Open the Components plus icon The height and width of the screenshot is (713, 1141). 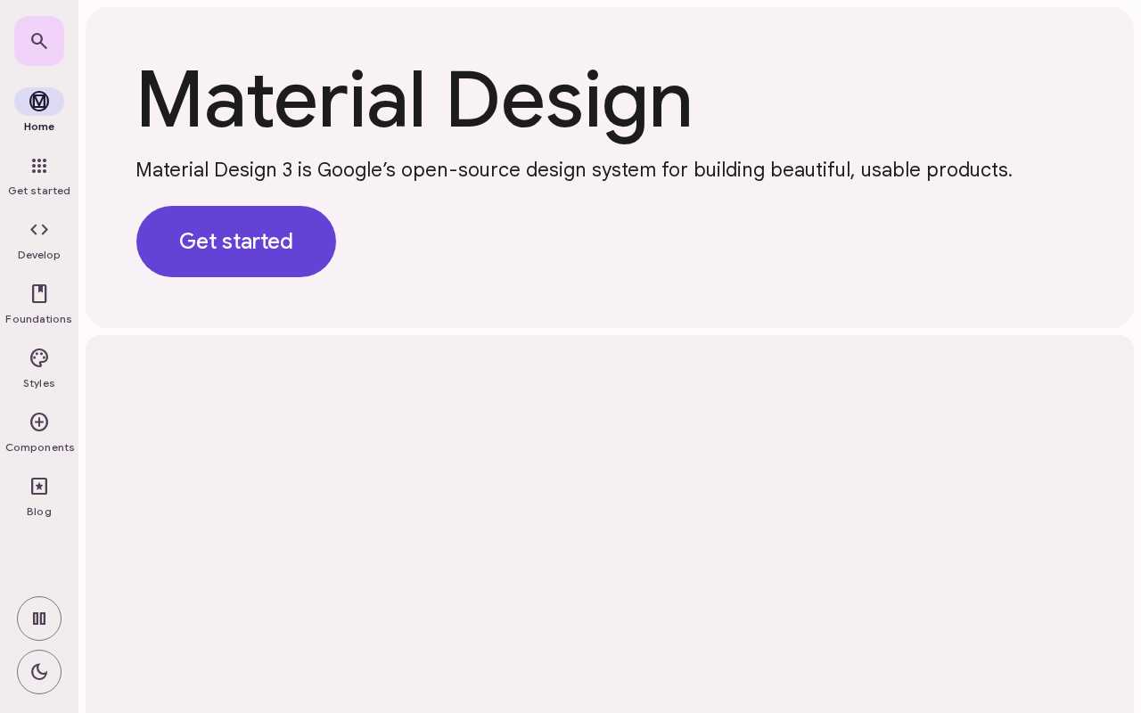(x=39, y=422)
